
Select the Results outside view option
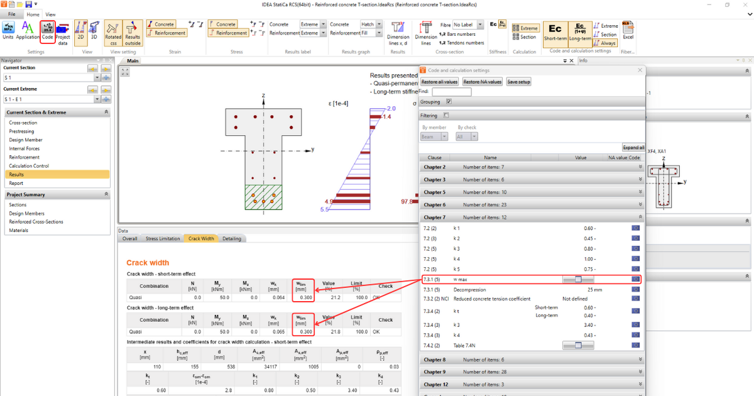coord(131,30)
